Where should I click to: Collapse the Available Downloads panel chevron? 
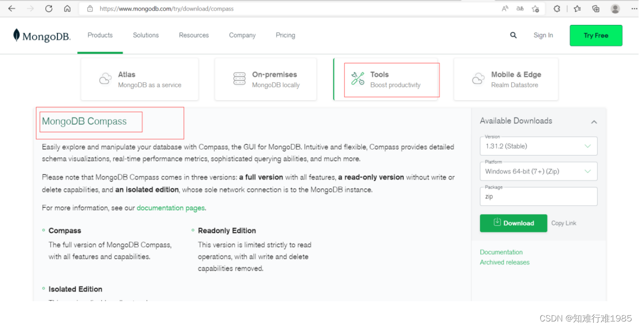[x=594, y=122]
